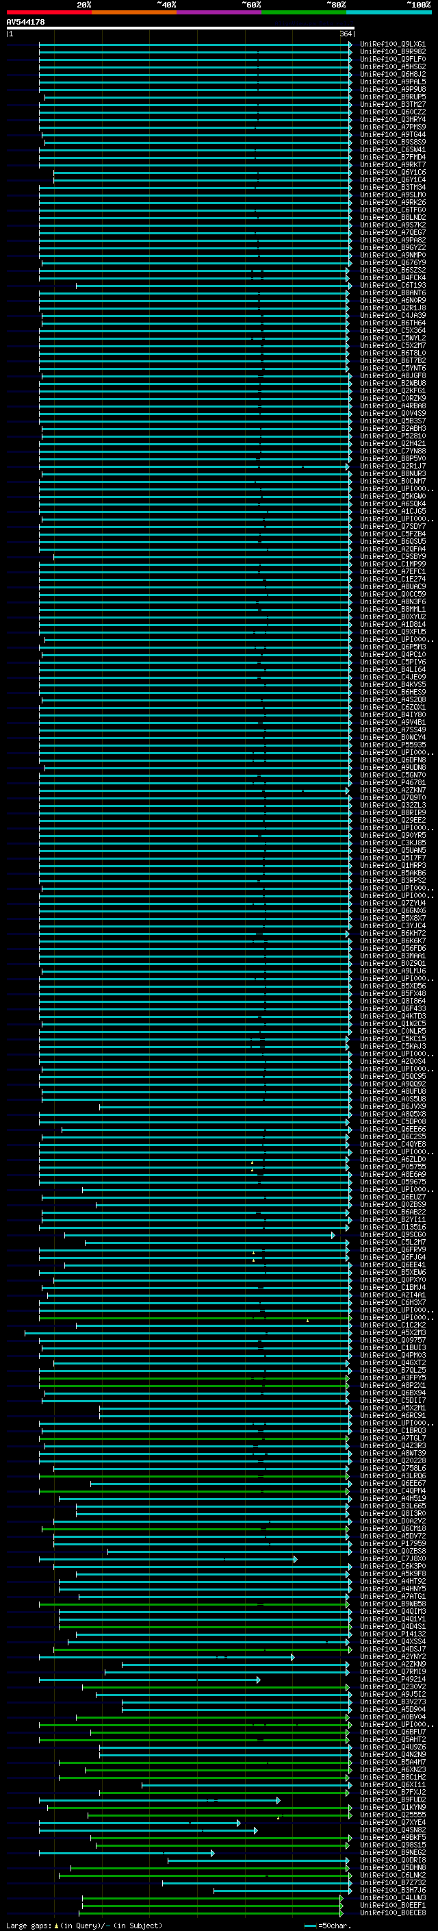Select the UniRef100_B9RUP5 label
The width and height of the screenshot is (438, 1931).
[x=392, y=97]
